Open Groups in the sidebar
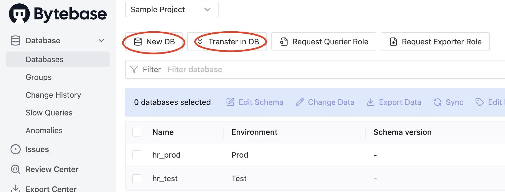The width and height of the screenshot is (505, 192). pos(39,77)
